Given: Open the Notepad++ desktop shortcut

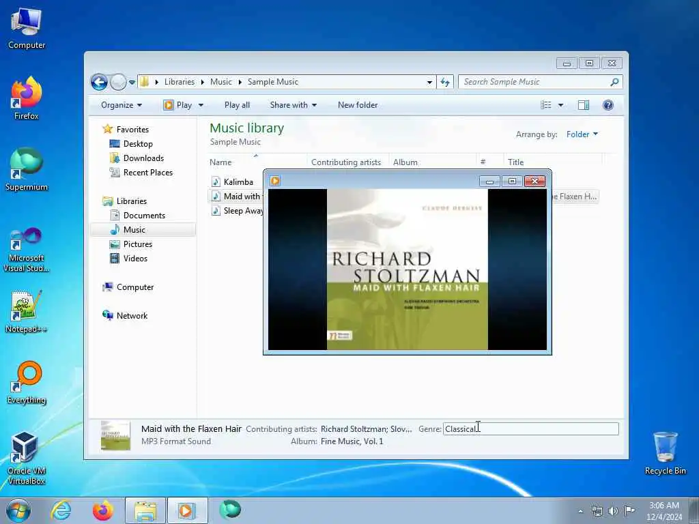Looking at the screenshot, I should (27, 311).
